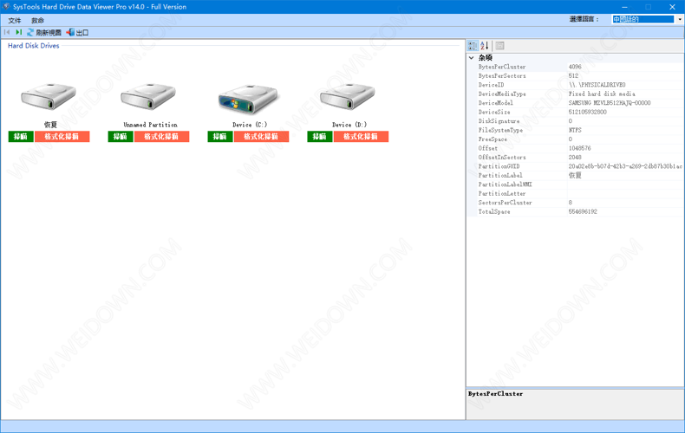Click 格式化扫描 button under Device (C:)

261,137
